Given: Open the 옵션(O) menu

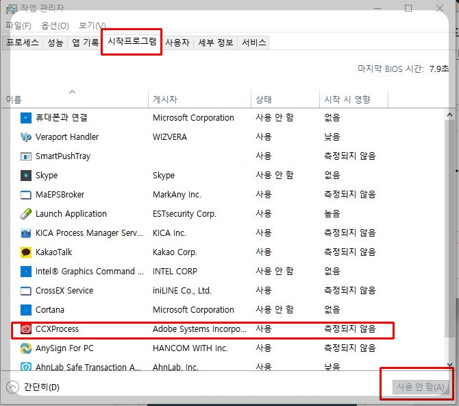Looking at the screenshot, I should click(55, 26).
